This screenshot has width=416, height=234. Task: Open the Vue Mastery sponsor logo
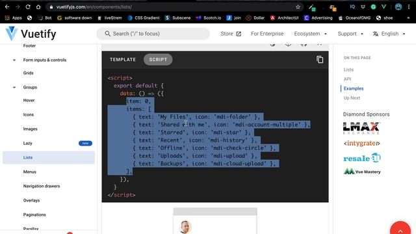tap(362, 172)
